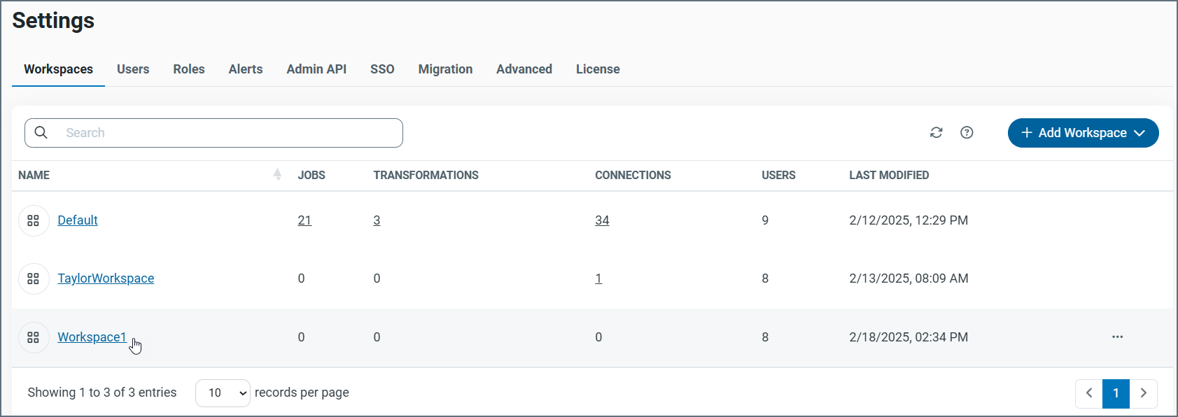Open the TaylorWorkspace link
Image resolution: width=1178 pixels, height=417 pixels.
tap(106, 278)
